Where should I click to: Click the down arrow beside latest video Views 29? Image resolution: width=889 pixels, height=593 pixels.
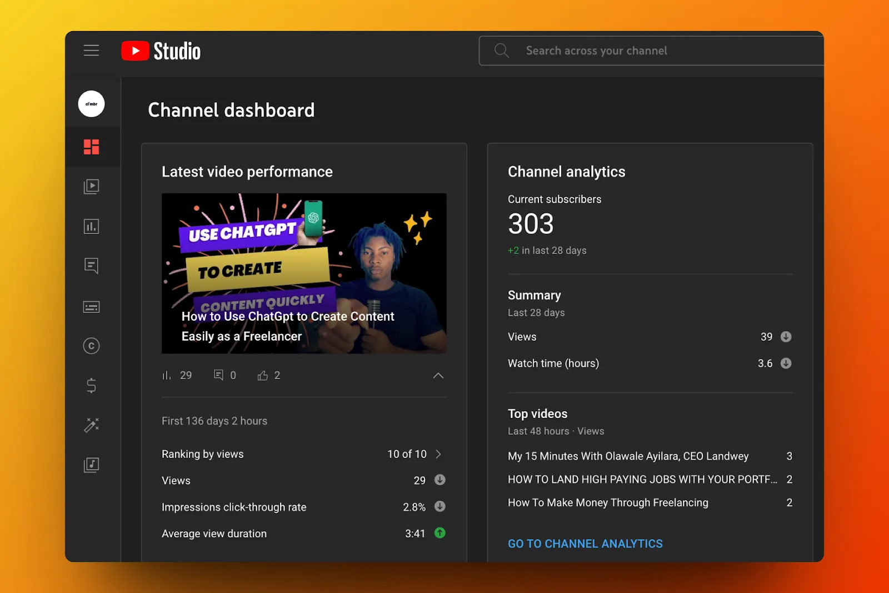click(x=439, y=480)
